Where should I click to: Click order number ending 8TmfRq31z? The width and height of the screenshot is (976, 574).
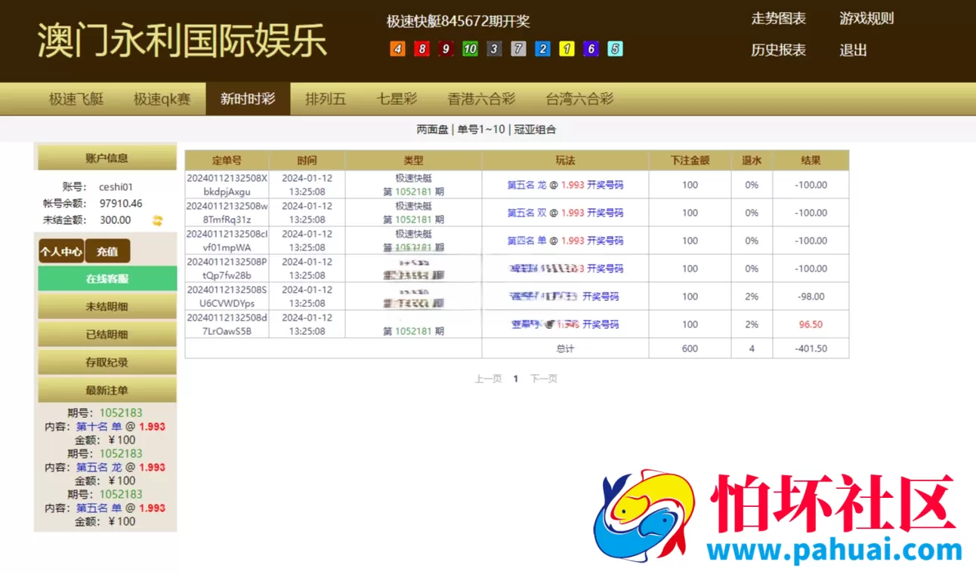[x=227, y=213]
